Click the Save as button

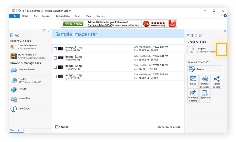205,69
